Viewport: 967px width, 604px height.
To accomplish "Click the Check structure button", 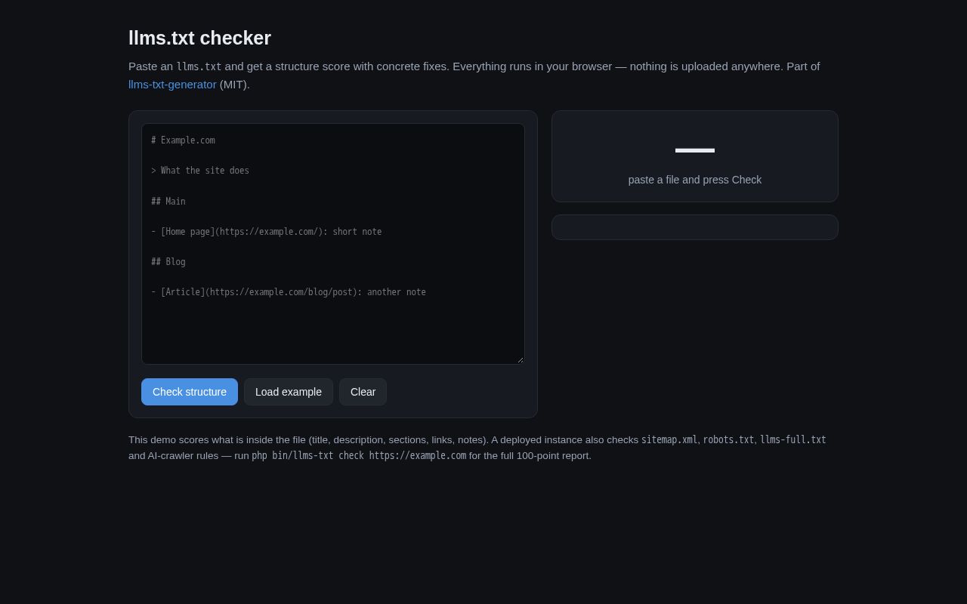I will [190, 392].
